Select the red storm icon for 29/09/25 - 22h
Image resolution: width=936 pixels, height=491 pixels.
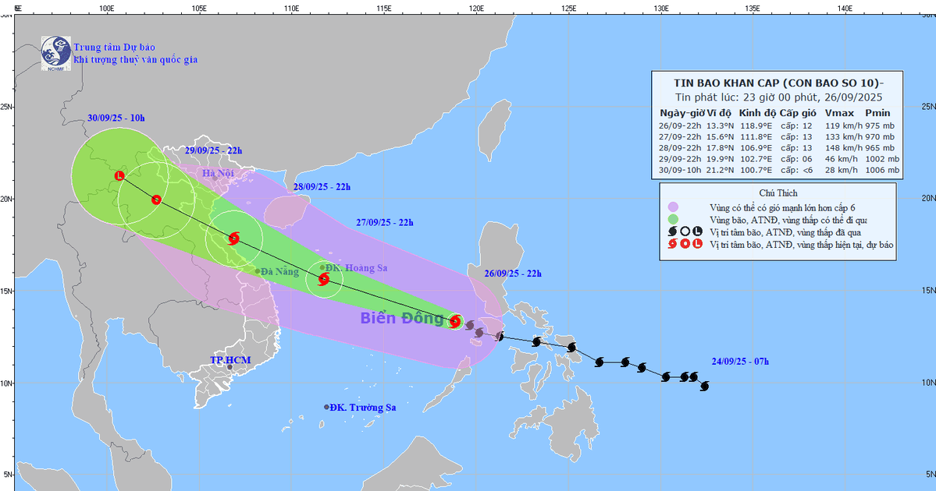(156, 200)
